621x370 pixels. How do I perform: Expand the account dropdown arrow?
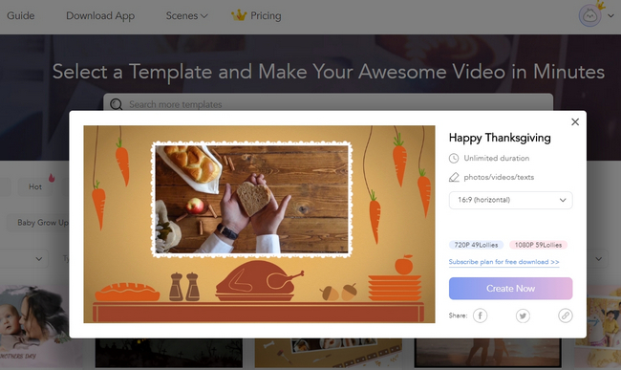[x=611, y=16]
